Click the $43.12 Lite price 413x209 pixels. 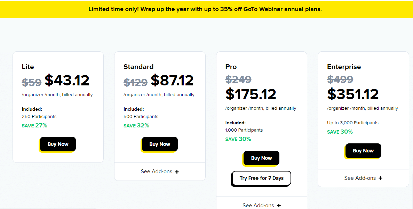tap(67, 81)
